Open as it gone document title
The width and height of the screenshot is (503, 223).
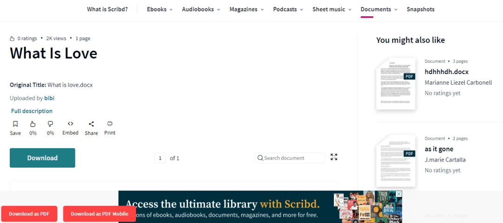(439, 149)
